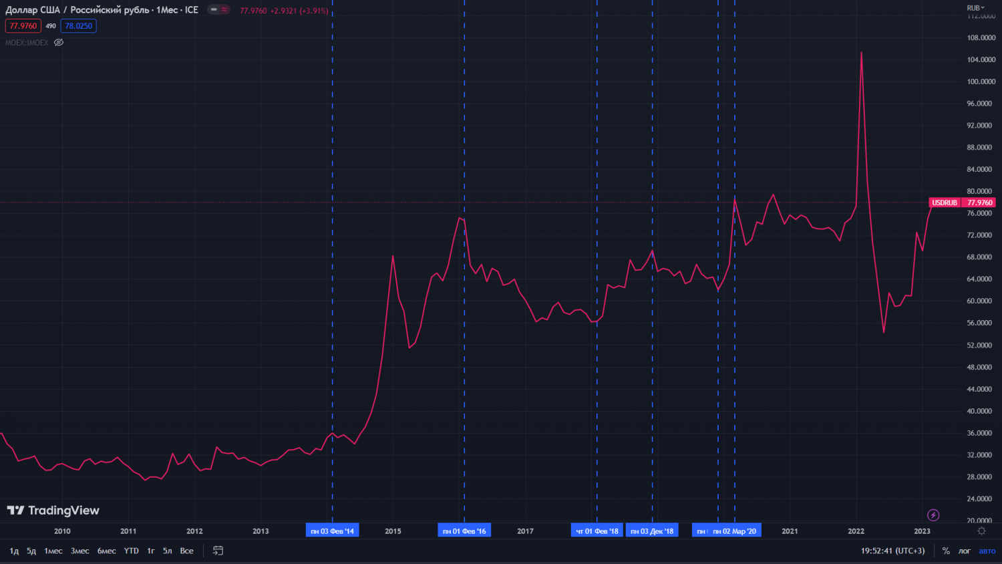
Task: Show the hidden MOEX:IMOEX series via eye icon
Action: point(59,43)
